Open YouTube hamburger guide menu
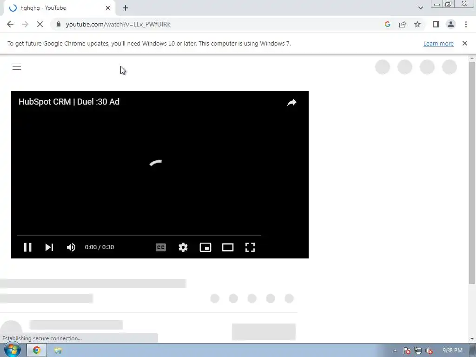The image size is (476, 357). (17, 67)
